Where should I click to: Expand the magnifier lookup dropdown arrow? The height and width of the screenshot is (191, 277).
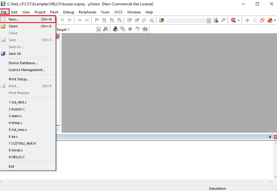pos(238,20)
